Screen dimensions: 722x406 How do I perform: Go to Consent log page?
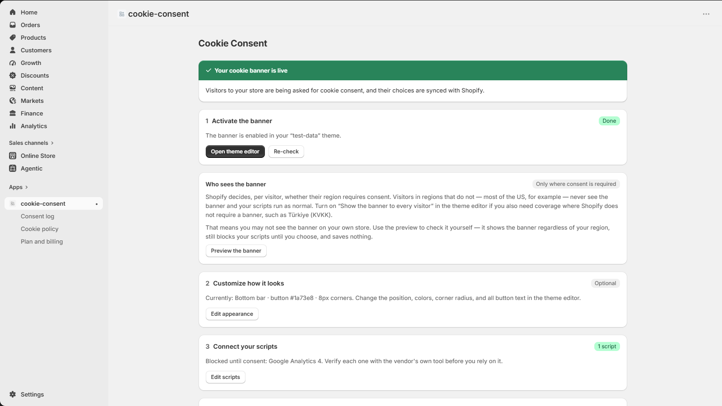coord(37,216)
